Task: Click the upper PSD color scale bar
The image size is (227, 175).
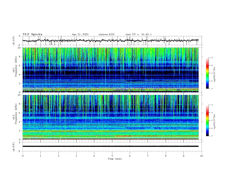Action: click(x=208, y=73)
